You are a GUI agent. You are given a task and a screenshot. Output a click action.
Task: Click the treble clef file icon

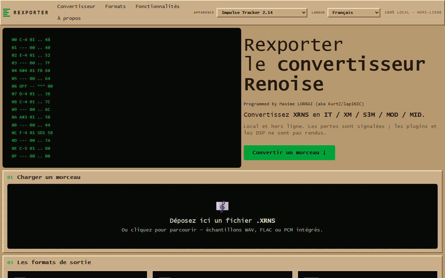pos(222,206)
